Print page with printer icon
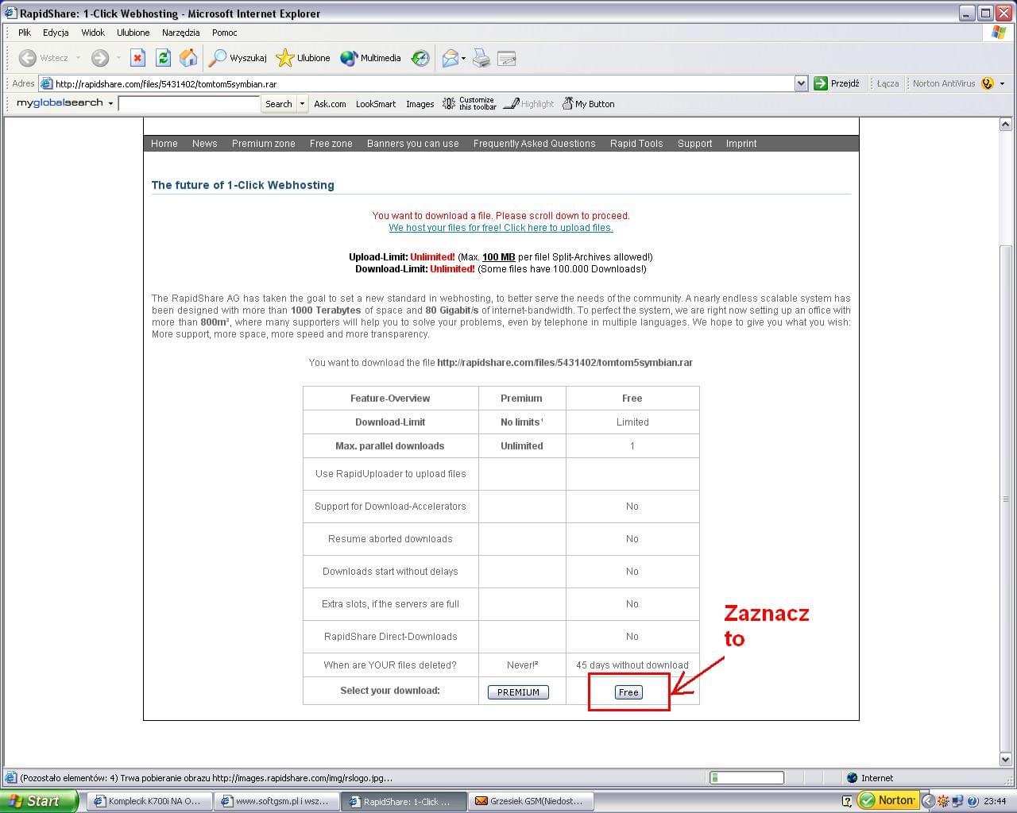Viewport: 1017px width, 813px height. (x=481, y=58)
